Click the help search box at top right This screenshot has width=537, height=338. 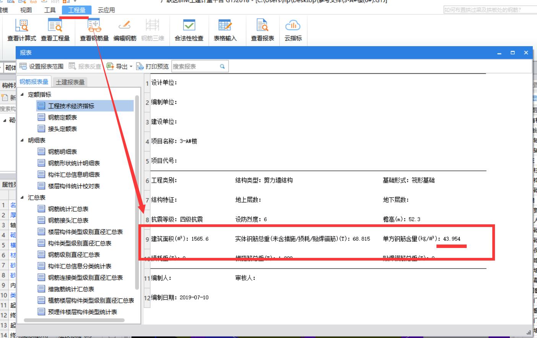[490, 10]
